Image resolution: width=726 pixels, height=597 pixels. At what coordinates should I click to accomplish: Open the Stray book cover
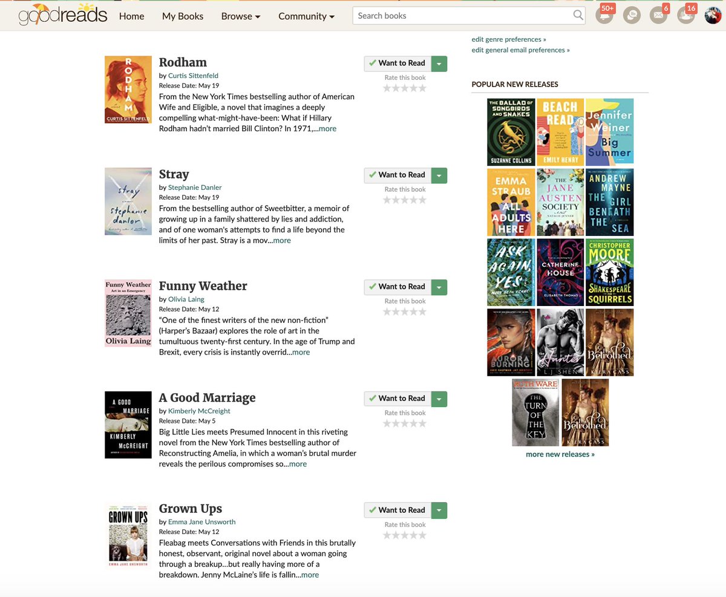pyautogui.click(x=128, y=201)
